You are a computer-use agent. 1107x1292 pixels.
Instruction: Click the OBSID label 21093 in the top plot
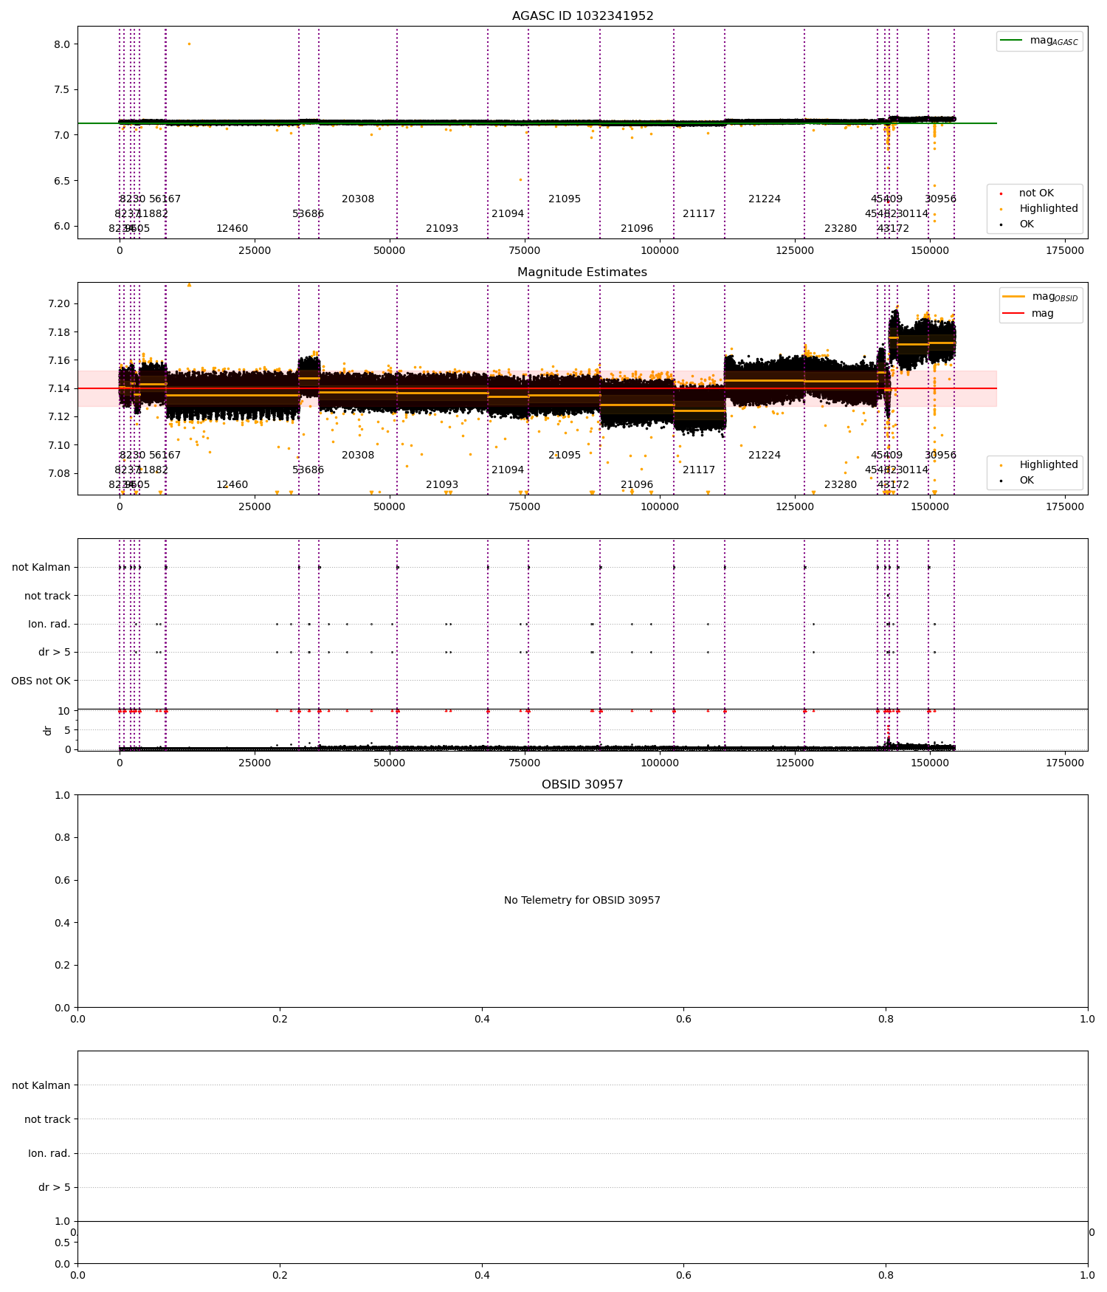pos(442,229)
